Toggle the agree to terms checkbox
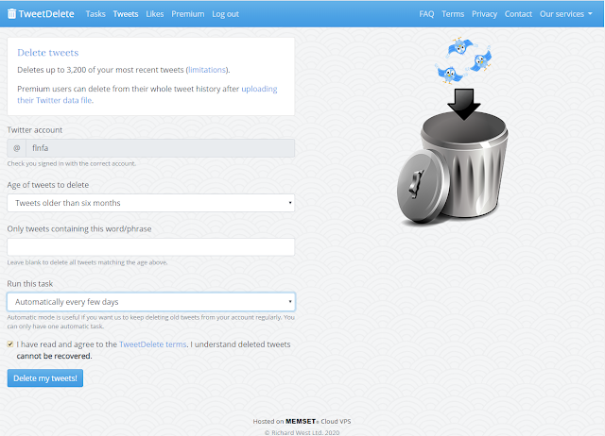 pos(10,344)
